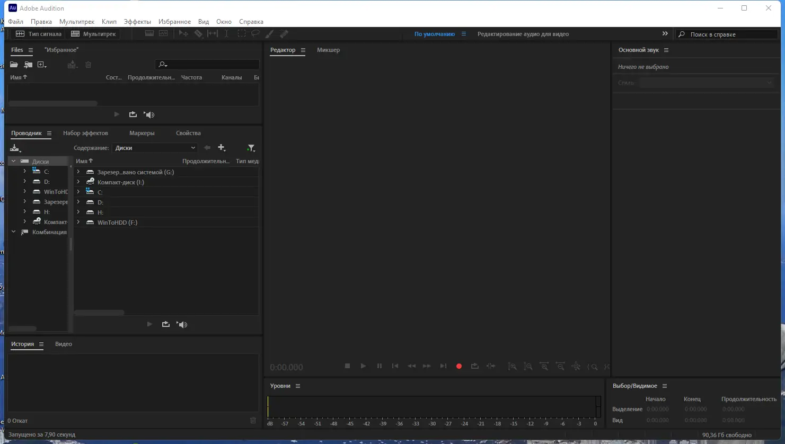The height and width of the screenshot is (444, 785).
Task: Activate the Razor tool in the toolbar
Action: [199, 33]
